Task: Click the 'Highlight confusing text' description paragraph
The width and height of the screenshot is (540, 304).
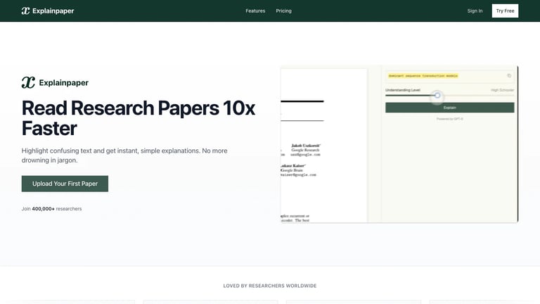Action: coord(124,156)
